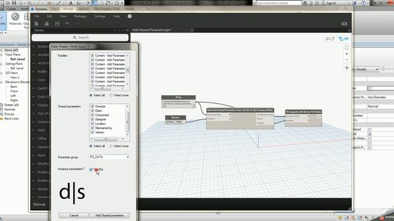Viewport: 394px width, 221px height.
Task: Open the Packages menu in Dynamo
Action: pos(81,17)
